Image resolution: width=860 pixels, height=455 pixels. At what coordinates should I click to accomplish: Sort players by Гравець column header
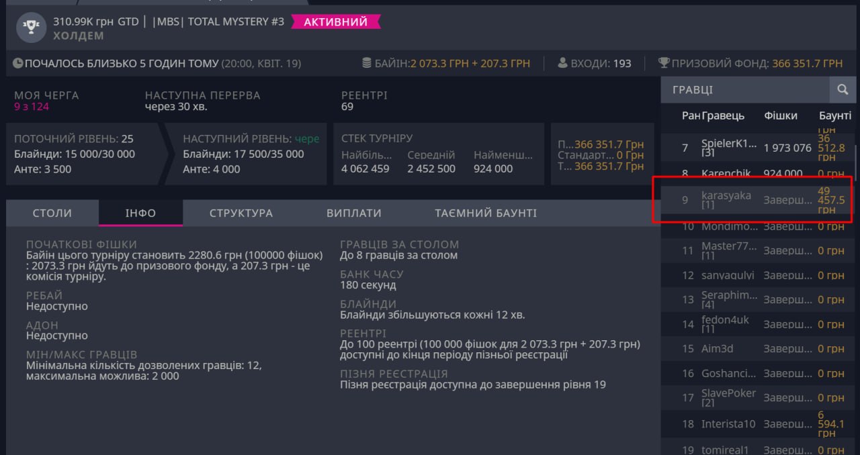point(723,115)
